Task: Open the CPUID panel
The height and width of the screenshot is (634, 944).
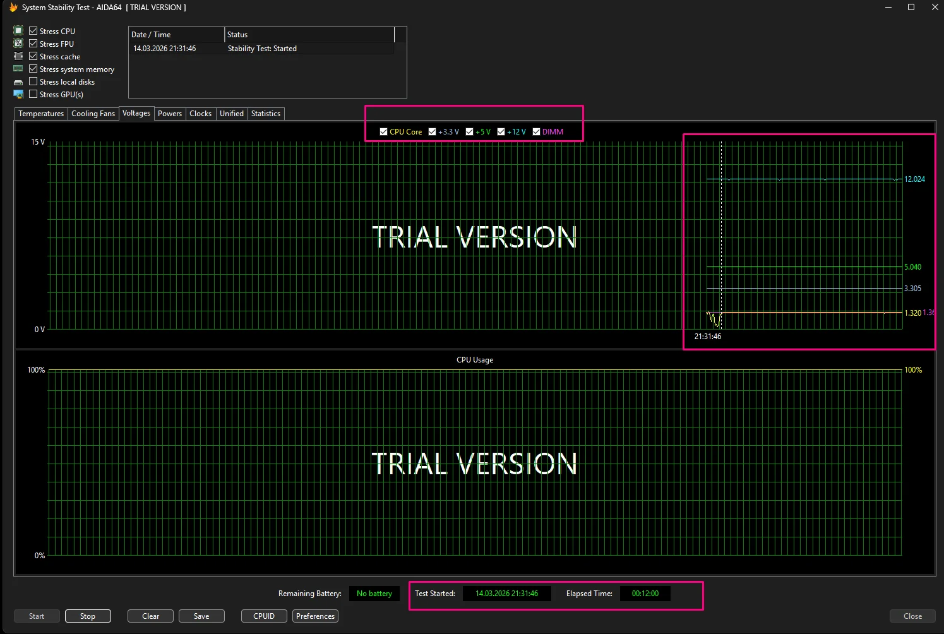Action: (264, 616)
